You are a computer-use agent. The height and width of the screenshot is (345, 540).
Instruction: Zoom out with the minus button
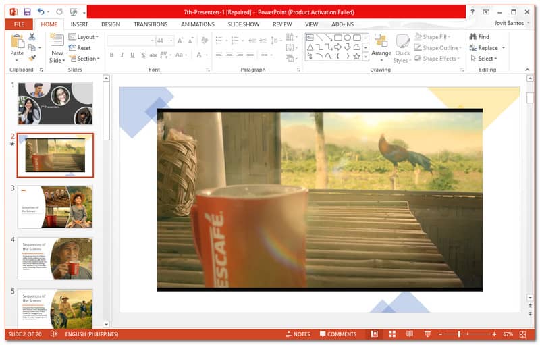pyautogui.click(x=440, y=334)
